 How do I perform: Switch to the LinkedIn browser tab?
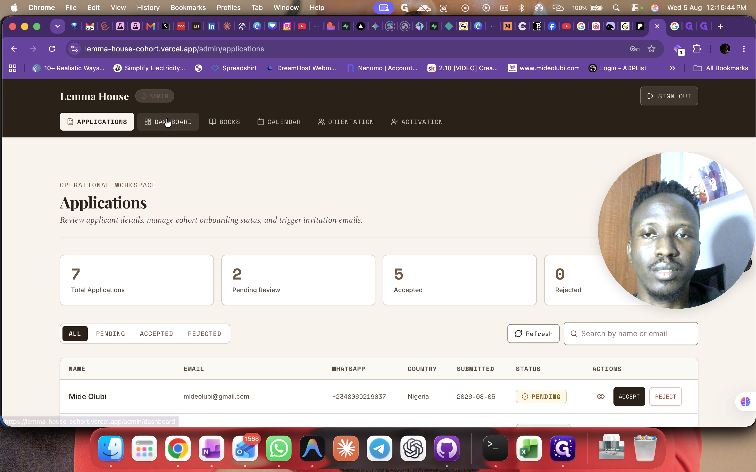click(x=212, y=26)
